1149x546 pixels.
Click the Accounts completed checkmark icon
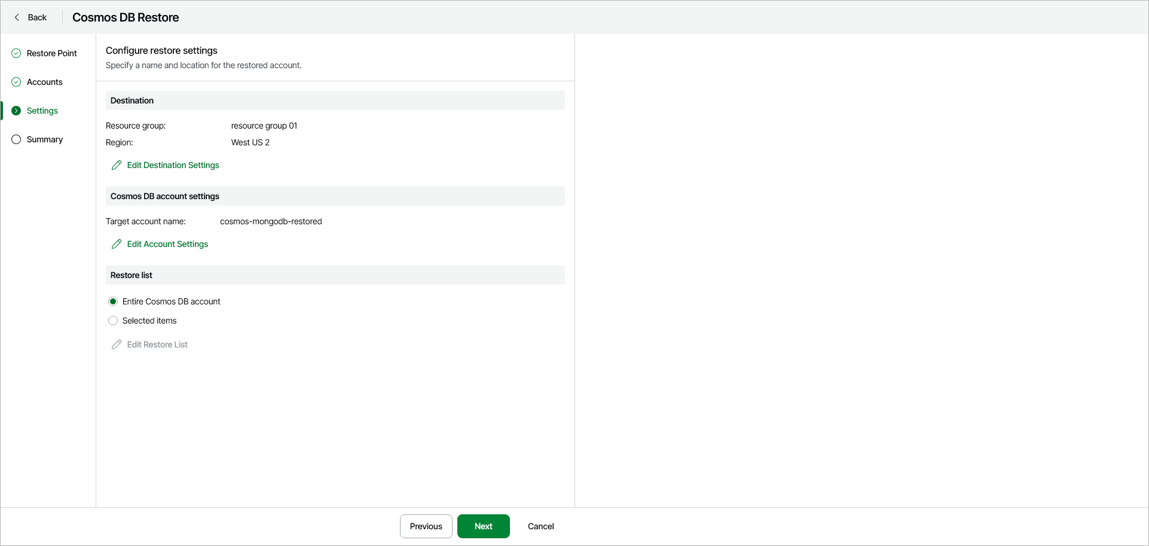point(16,82)
